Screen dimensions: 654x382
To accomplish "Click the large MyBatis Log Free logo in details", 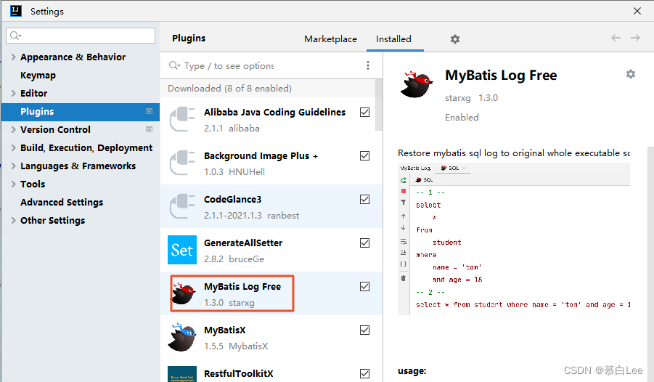I will point(416,84).
